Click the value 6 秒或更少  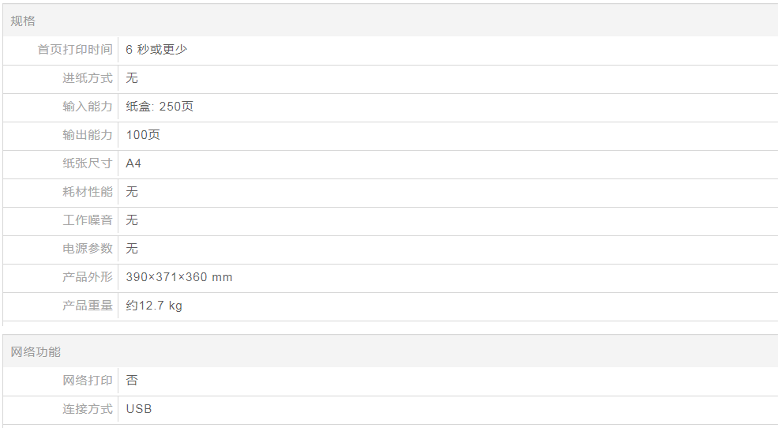pos(156,50)
